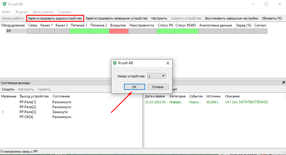Viewport: 286px width, 155px height.
Task: Select the PP.Реле[1] output row
Action: pyautogui.click(x=28, y=102)
